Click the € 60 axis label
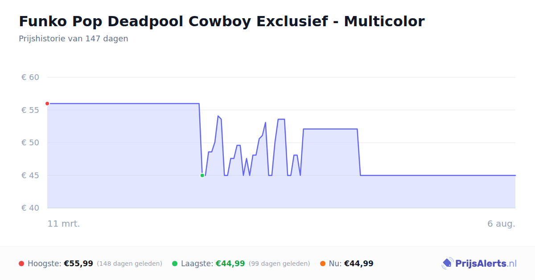Image resolution: width=535 pixels, height=280 pixels. 30,77
